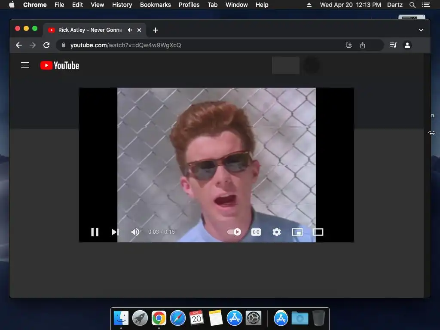Open a new tab
The width and height of the screenshot is (440, 330).
click(156, 30)
